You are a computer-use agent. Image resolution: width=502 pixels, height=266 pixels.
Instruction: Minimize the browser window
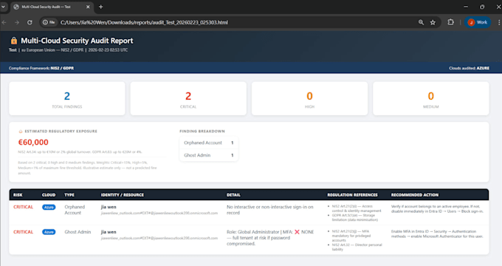pos(466,7)
